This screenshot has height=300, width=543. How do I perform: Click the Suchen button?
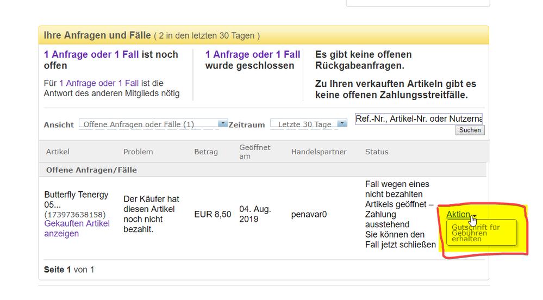(x=470, y=130)
